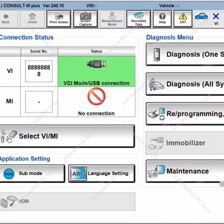Screen dimensions: 224x224
Task: Click the mechanic with car icon
Action: (x=156, y=84)
